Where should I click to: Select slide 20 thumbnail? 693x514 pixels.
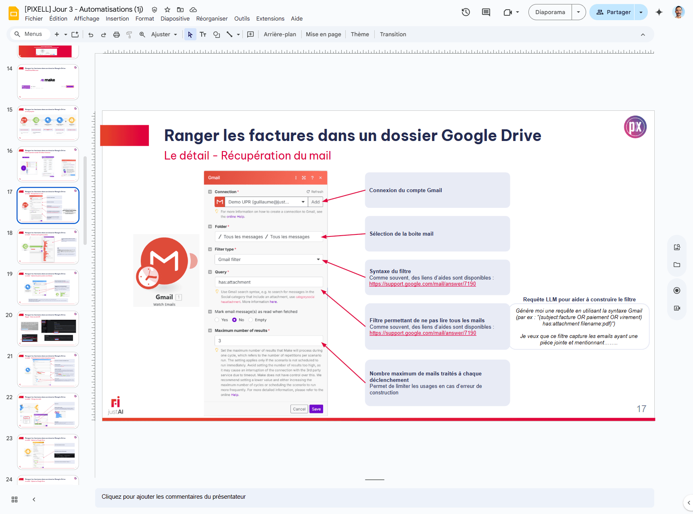tap(48, 328)
